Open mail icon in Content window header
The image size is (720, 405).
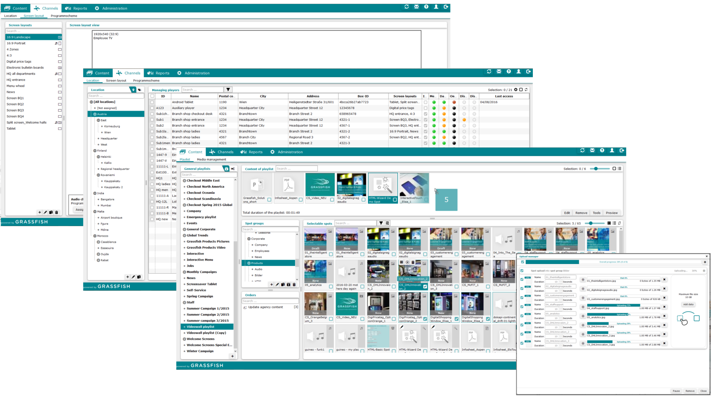tap(592, 150)
